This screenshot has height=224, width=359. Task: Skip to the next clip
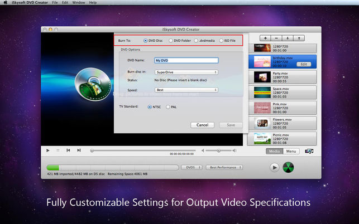79,150
